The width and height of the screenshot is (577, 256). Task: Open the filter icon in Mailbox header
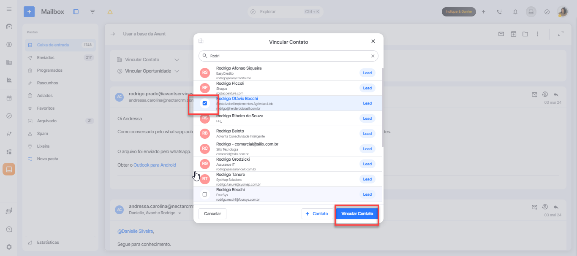point(93,12)
